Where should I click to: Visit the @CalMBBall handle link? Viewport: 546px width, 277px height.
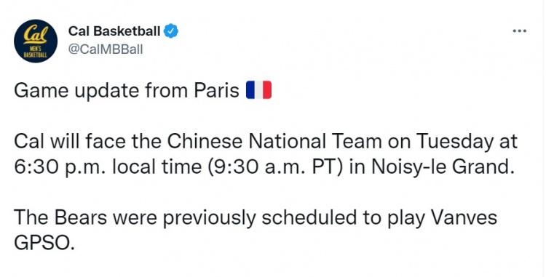coord(106,49)
